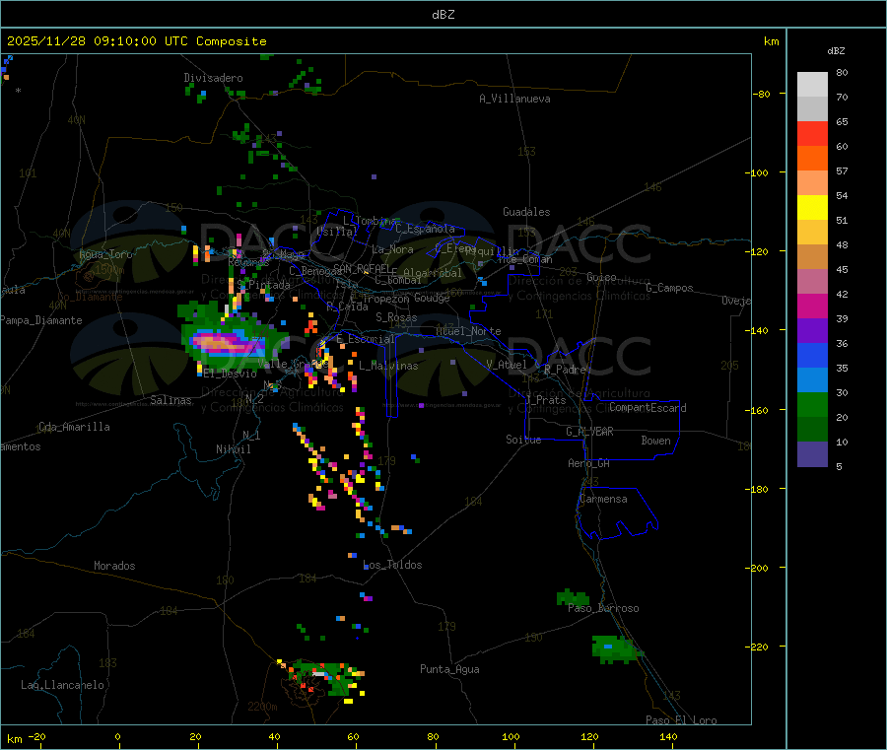Pick the orange 57–60 dBZ legend swatch
887x750 pixels.
(x=812, y=159)
